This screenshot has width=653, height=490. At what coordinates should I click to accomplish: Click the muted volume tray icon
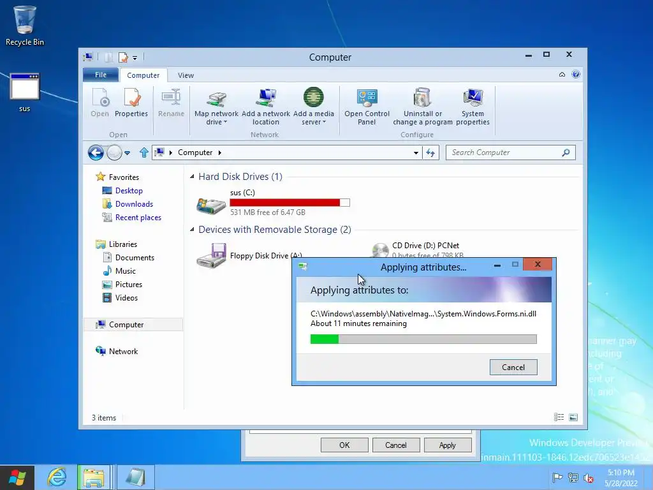click(589, 478)
